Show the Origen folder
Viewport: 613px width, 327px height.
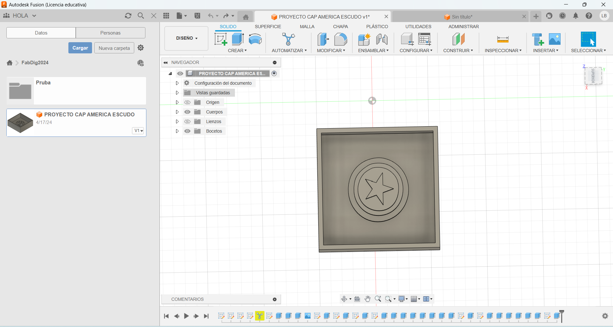(x=188, y=102)
